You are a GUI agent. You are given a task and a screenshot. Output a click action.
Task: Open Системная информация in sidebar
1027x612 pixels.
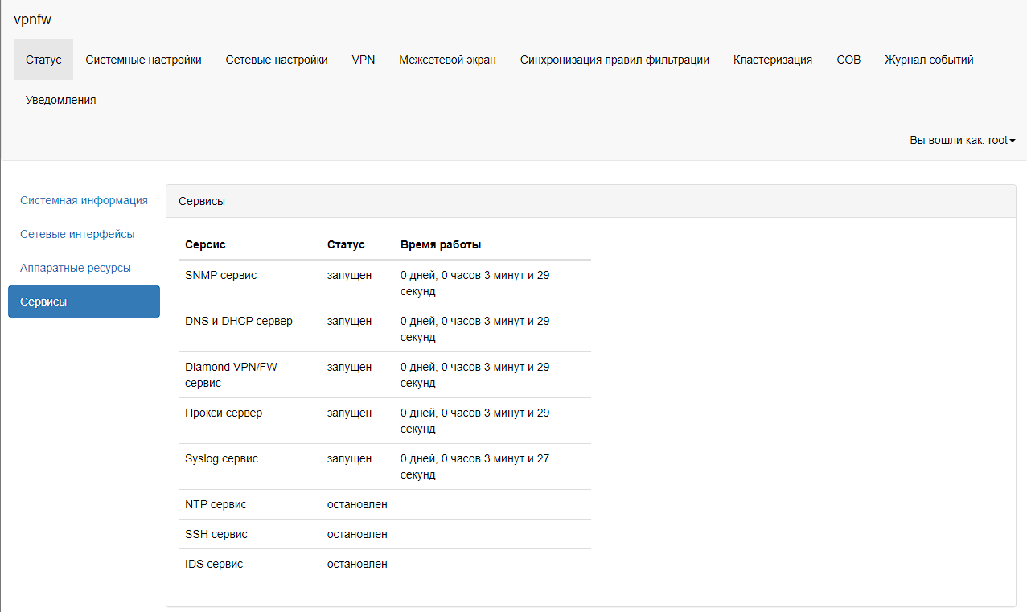(x=84, y=200)
